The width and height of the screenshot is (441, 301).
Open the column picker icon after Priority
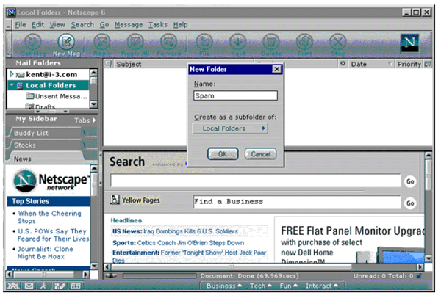tap(428, 64)
